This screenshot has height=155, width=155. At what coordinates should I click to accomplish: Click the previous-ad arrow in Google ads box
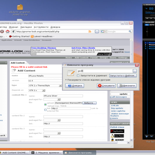(x=33, y=54)
